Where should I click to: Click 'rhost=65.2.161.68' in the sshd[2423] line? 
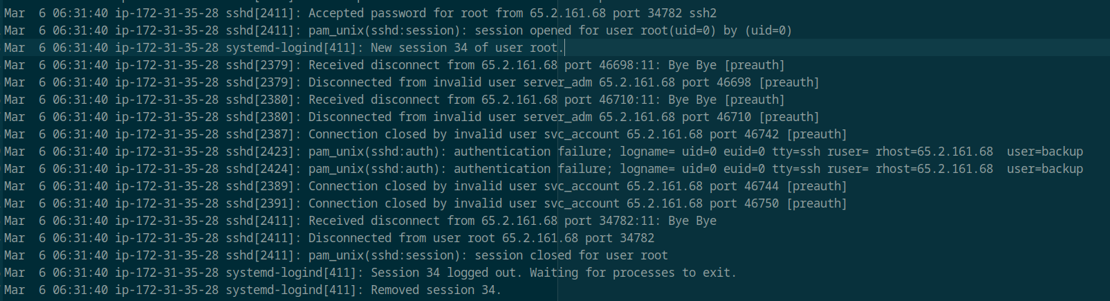tap(934, 152)
